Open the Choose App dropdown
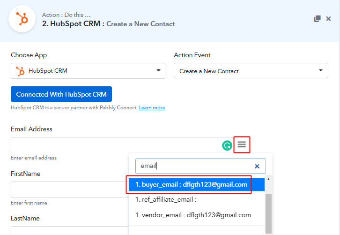This screenshot has width=340, height=235. (88, 71)
